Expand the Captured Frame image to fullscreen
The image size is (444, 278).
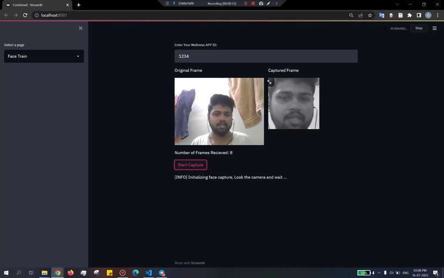(269, 82)
